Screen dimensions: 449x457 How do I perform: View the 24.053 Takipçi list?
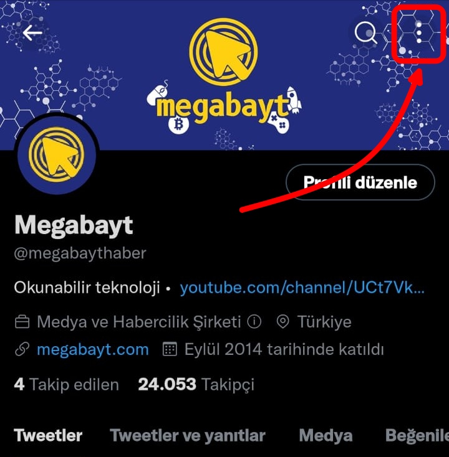coord(196,384)
